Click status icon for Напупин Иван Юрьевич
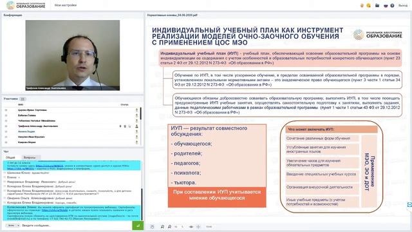The image size is (412, 232). pos(136,137)
